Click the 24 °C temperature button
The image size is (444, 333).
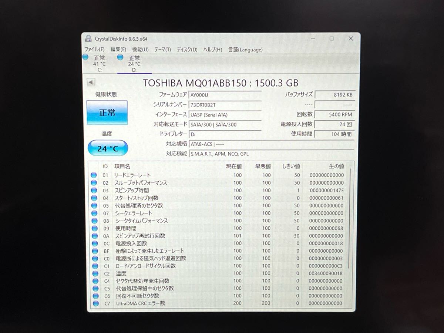(x=108, y=148)
